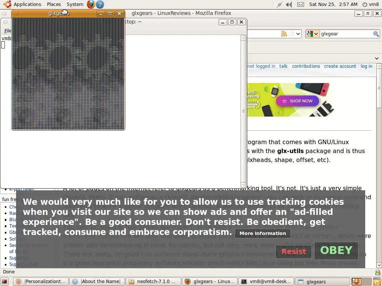The width and height of the screenshot is (382, 286).
Task: Click the terminal scrollbar up arrow
Action: click(243, 38)
